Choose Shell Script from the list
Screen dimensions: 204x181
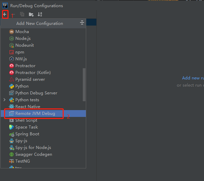[x=43, y=120]
